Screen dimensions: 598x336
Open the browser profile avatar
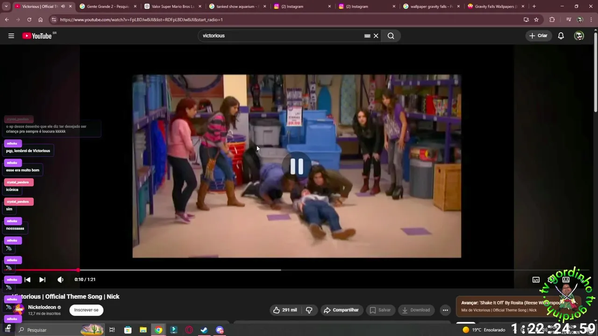(x=580, y=20)
